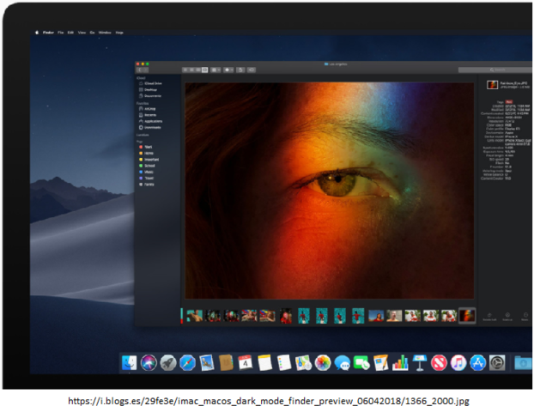The image size is (534, 412).
Task: Select the green School tag in the sidebar
Action: pos(147,166)
